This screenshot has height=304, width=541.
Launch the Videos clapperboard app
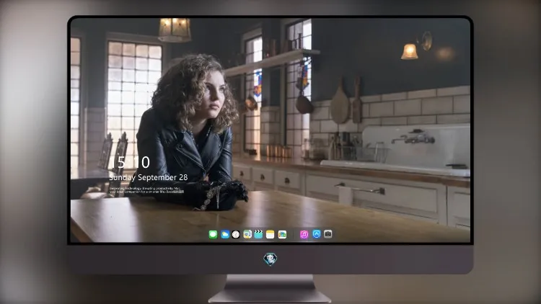coord(258,235)
